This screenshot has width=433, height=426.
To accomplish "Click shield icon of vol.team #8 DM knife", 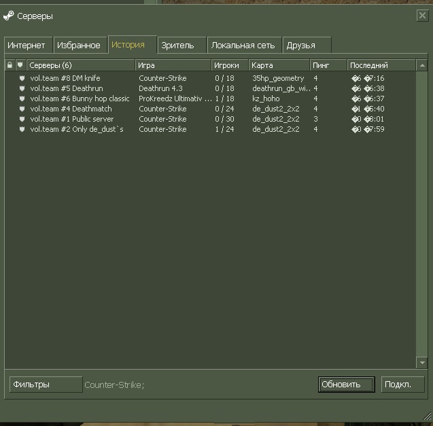I will coord(22,78).
